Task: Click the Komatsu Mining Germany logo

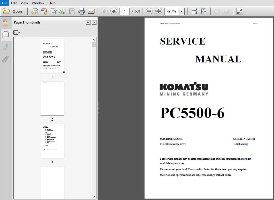Action: (x=184, y=89)
